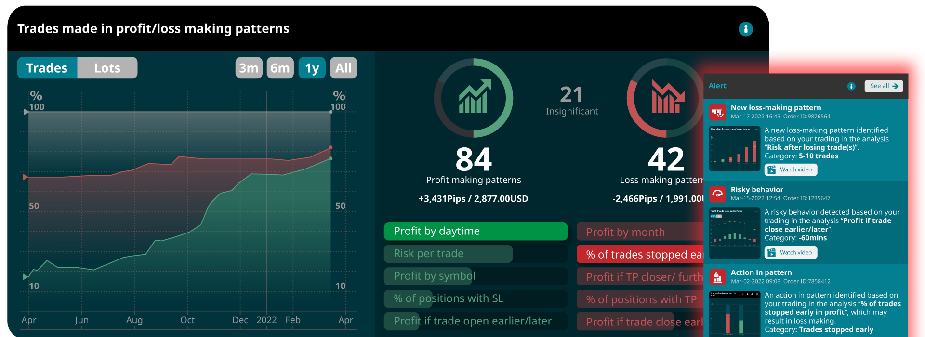Open the Profit by month loss pattern
This screenshot has height=337, width=925.
640,232
